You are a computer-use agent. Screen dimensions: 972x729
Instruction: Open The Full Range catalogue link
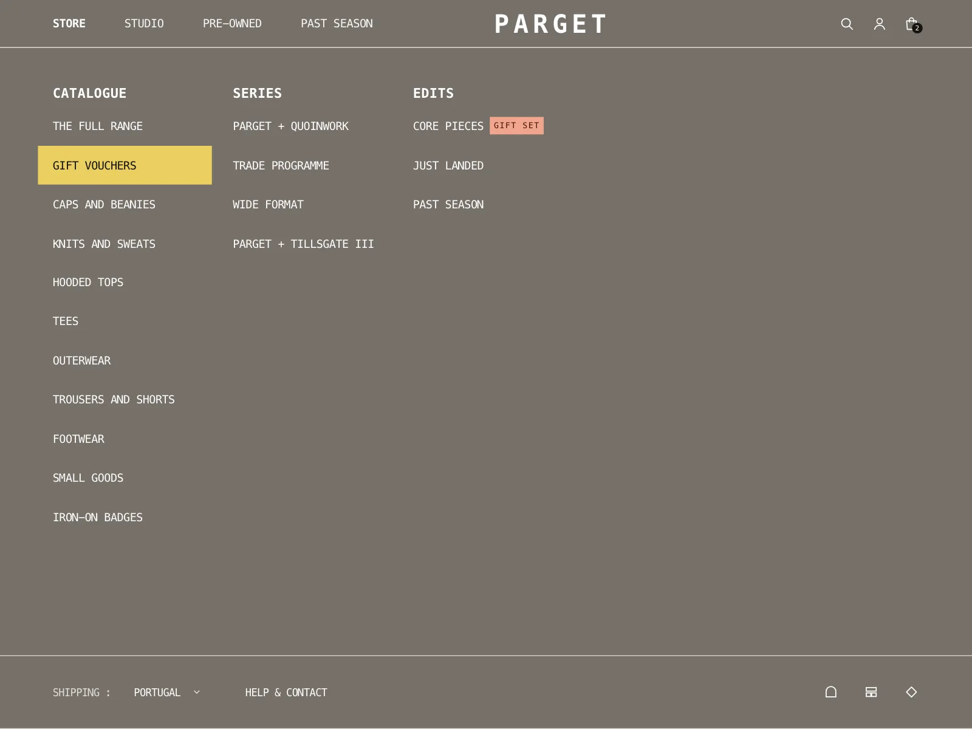98,126
